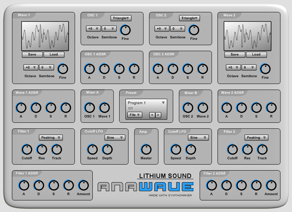This screenshot has width=292, height=212.
Task: Click the Amp Master knob
Action: click(146, 150)
